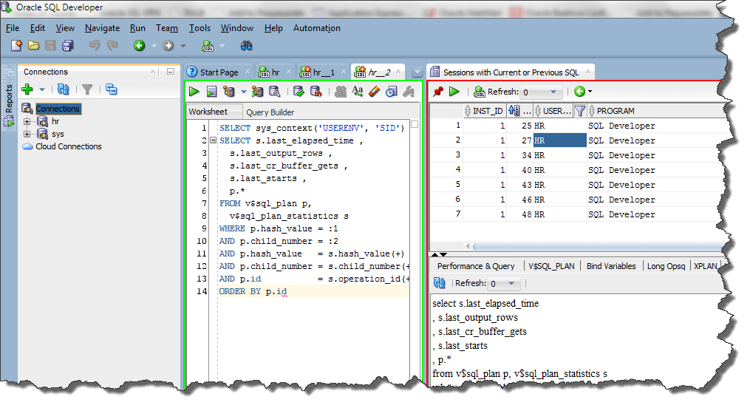Click the New file toolbar icon

pyautogui.click(x=17, y=46)
